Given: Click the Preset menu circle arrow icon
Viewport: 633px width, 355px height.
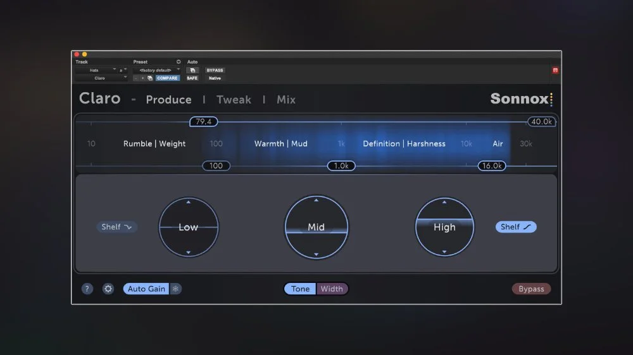Looking at the screenshot, I should pos(179,62).
